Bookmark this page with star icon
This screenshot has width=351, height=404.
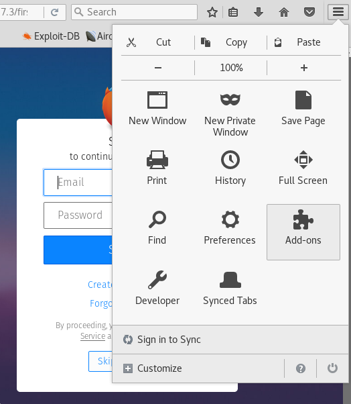point(212,12)
